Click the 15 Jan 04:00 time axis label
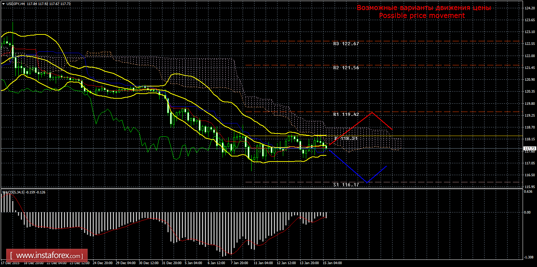537x267 pixels. 332,263
